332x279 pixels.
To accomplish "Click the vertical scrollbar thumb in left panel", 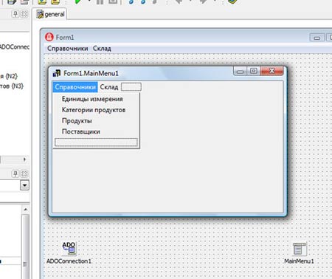I will tap(25, 246).
